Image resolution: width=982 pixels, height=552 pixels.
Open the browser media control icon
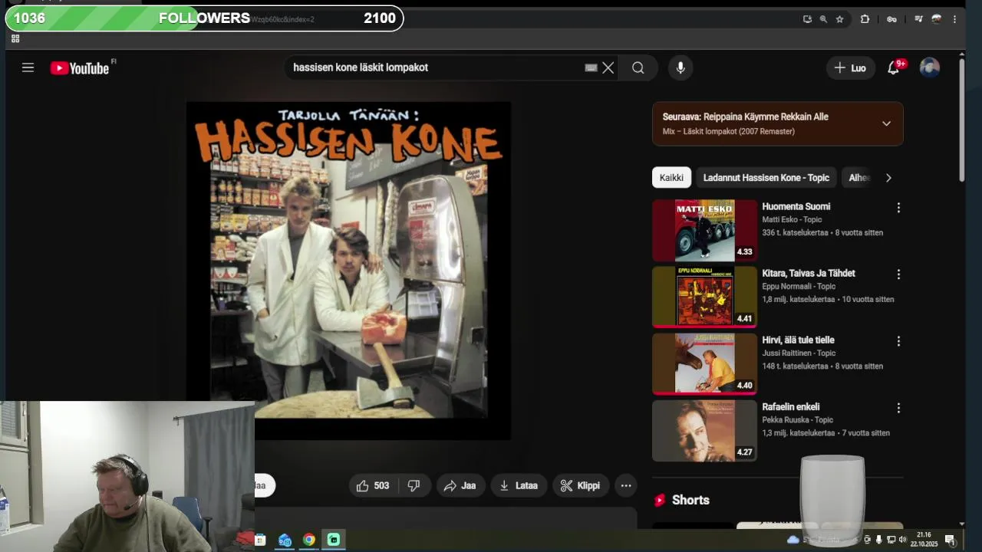pos(918,19)
